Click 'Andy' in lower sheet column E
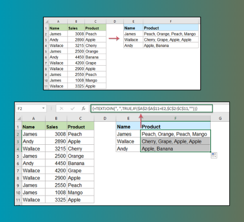This screenshot has width=244, height=222. [x=128, y=149]
